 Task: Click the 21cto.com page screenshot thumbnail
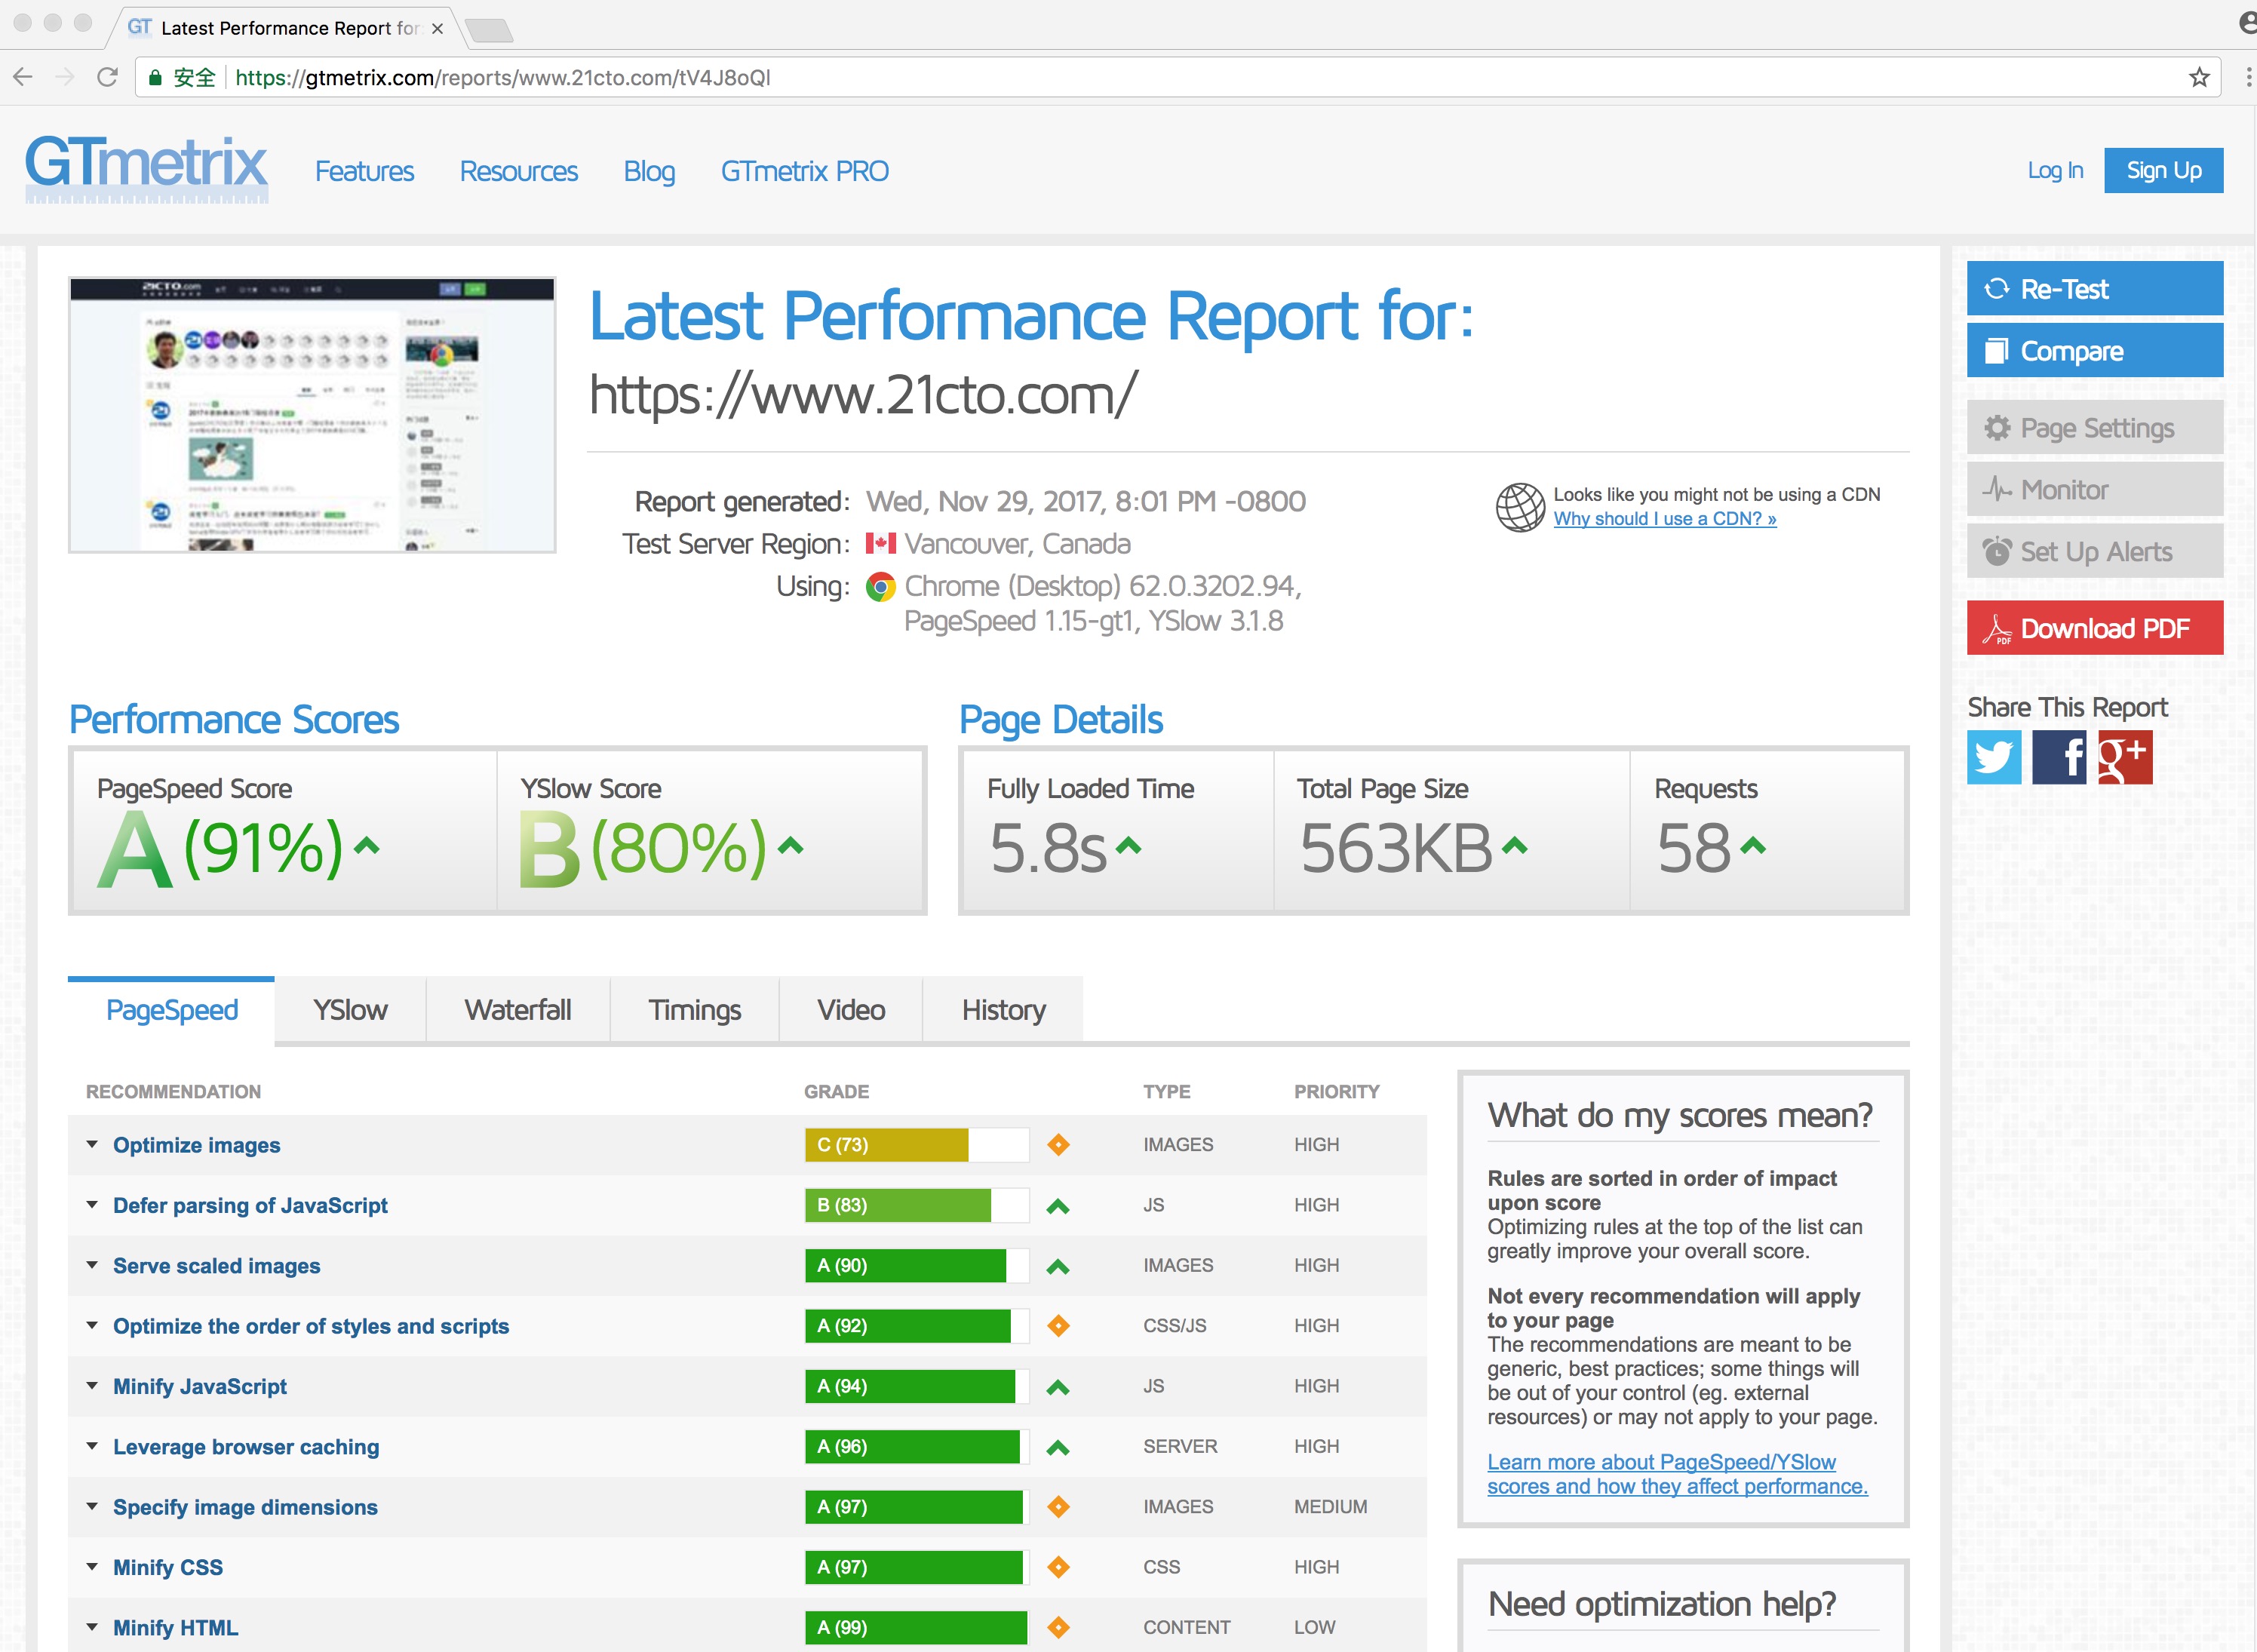pos(312,415)
